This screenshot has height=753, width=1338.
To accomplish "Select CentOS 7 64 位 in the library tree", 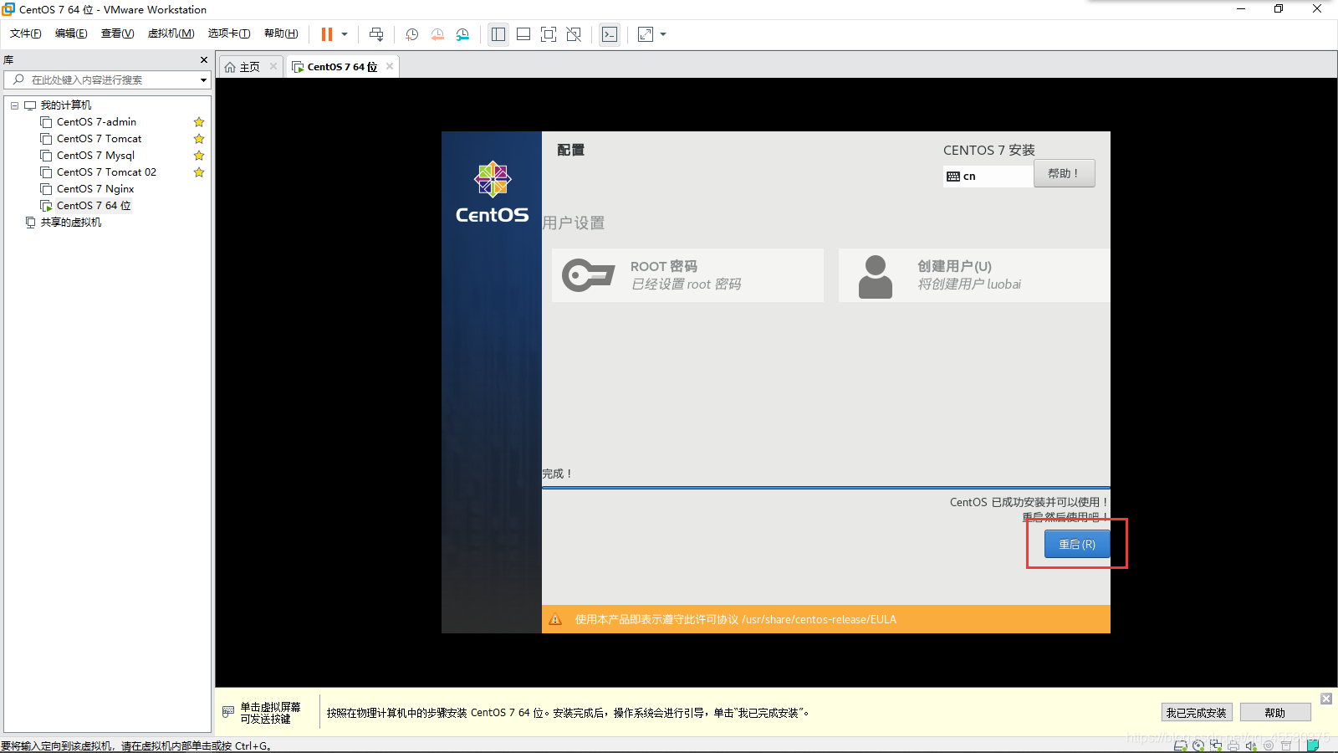I will (94, 206).
